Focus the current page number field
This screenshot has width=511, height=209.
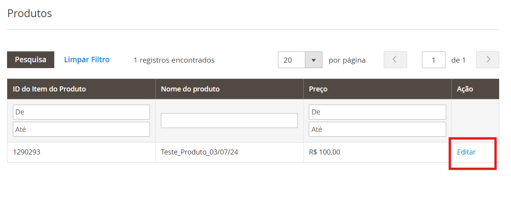(433, 60)
